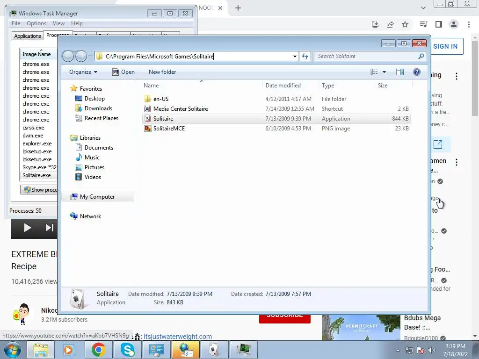Open Chrome three-dot menu
Viewport: 479px width, 359px height.
tap(469, 24)
